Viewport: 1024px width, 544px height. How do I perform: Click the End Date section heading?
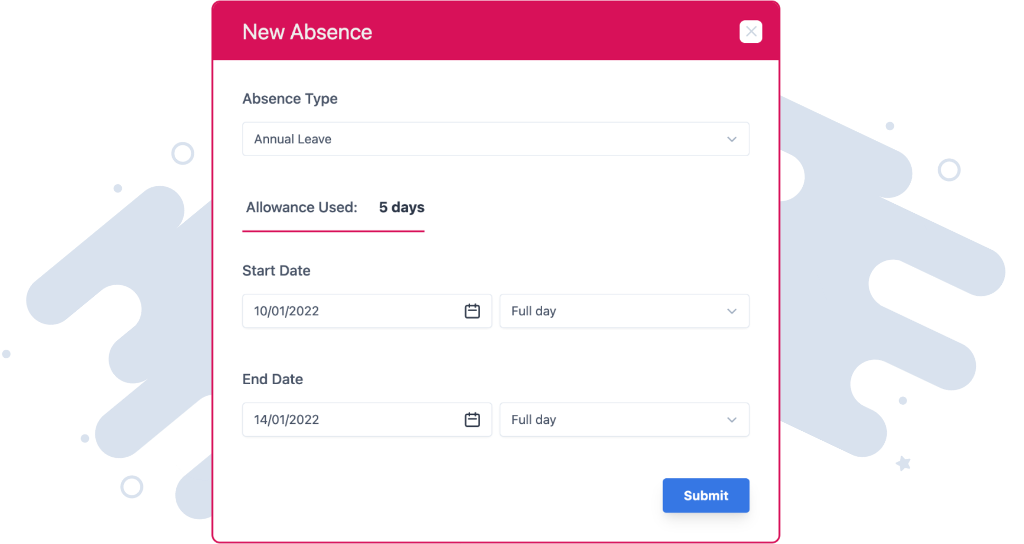click(273, 379)
